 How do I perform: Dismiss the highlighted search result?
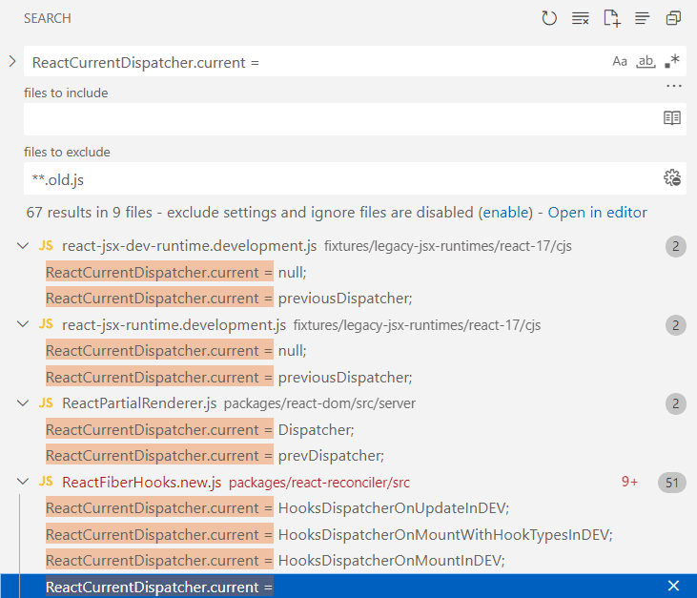coord(673,586)
